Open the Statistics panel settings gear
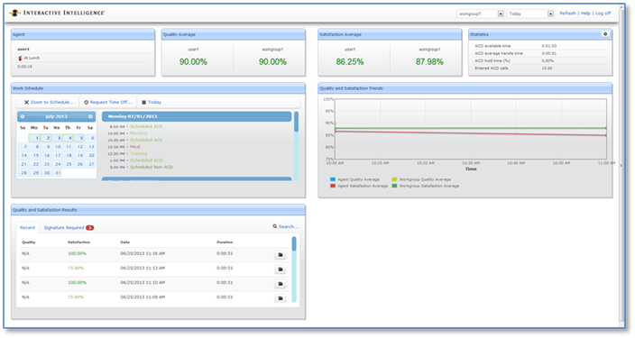This screenshot has width=635, height=338. coord(605,34)
